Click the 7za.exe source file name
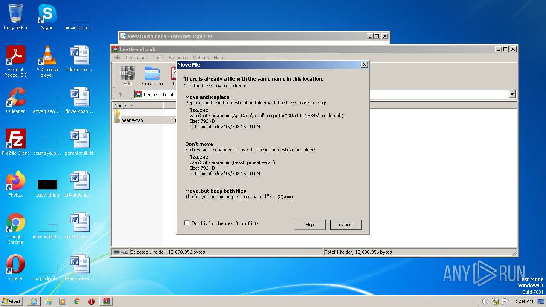 click(x=199, y=110)
